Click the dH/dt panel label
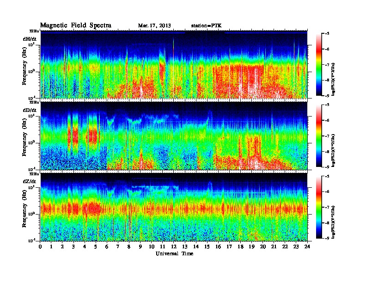 point(30,39)
